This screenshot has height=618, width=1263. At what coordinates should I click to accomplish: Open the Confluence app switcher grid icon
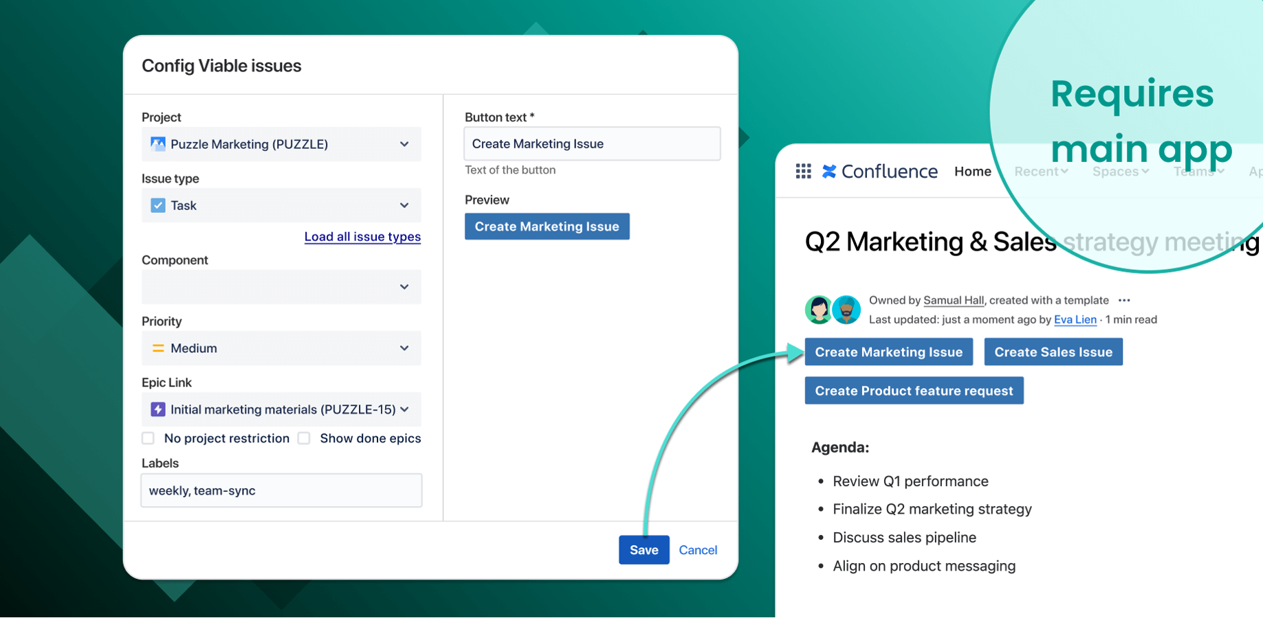[x=803, y=171]
